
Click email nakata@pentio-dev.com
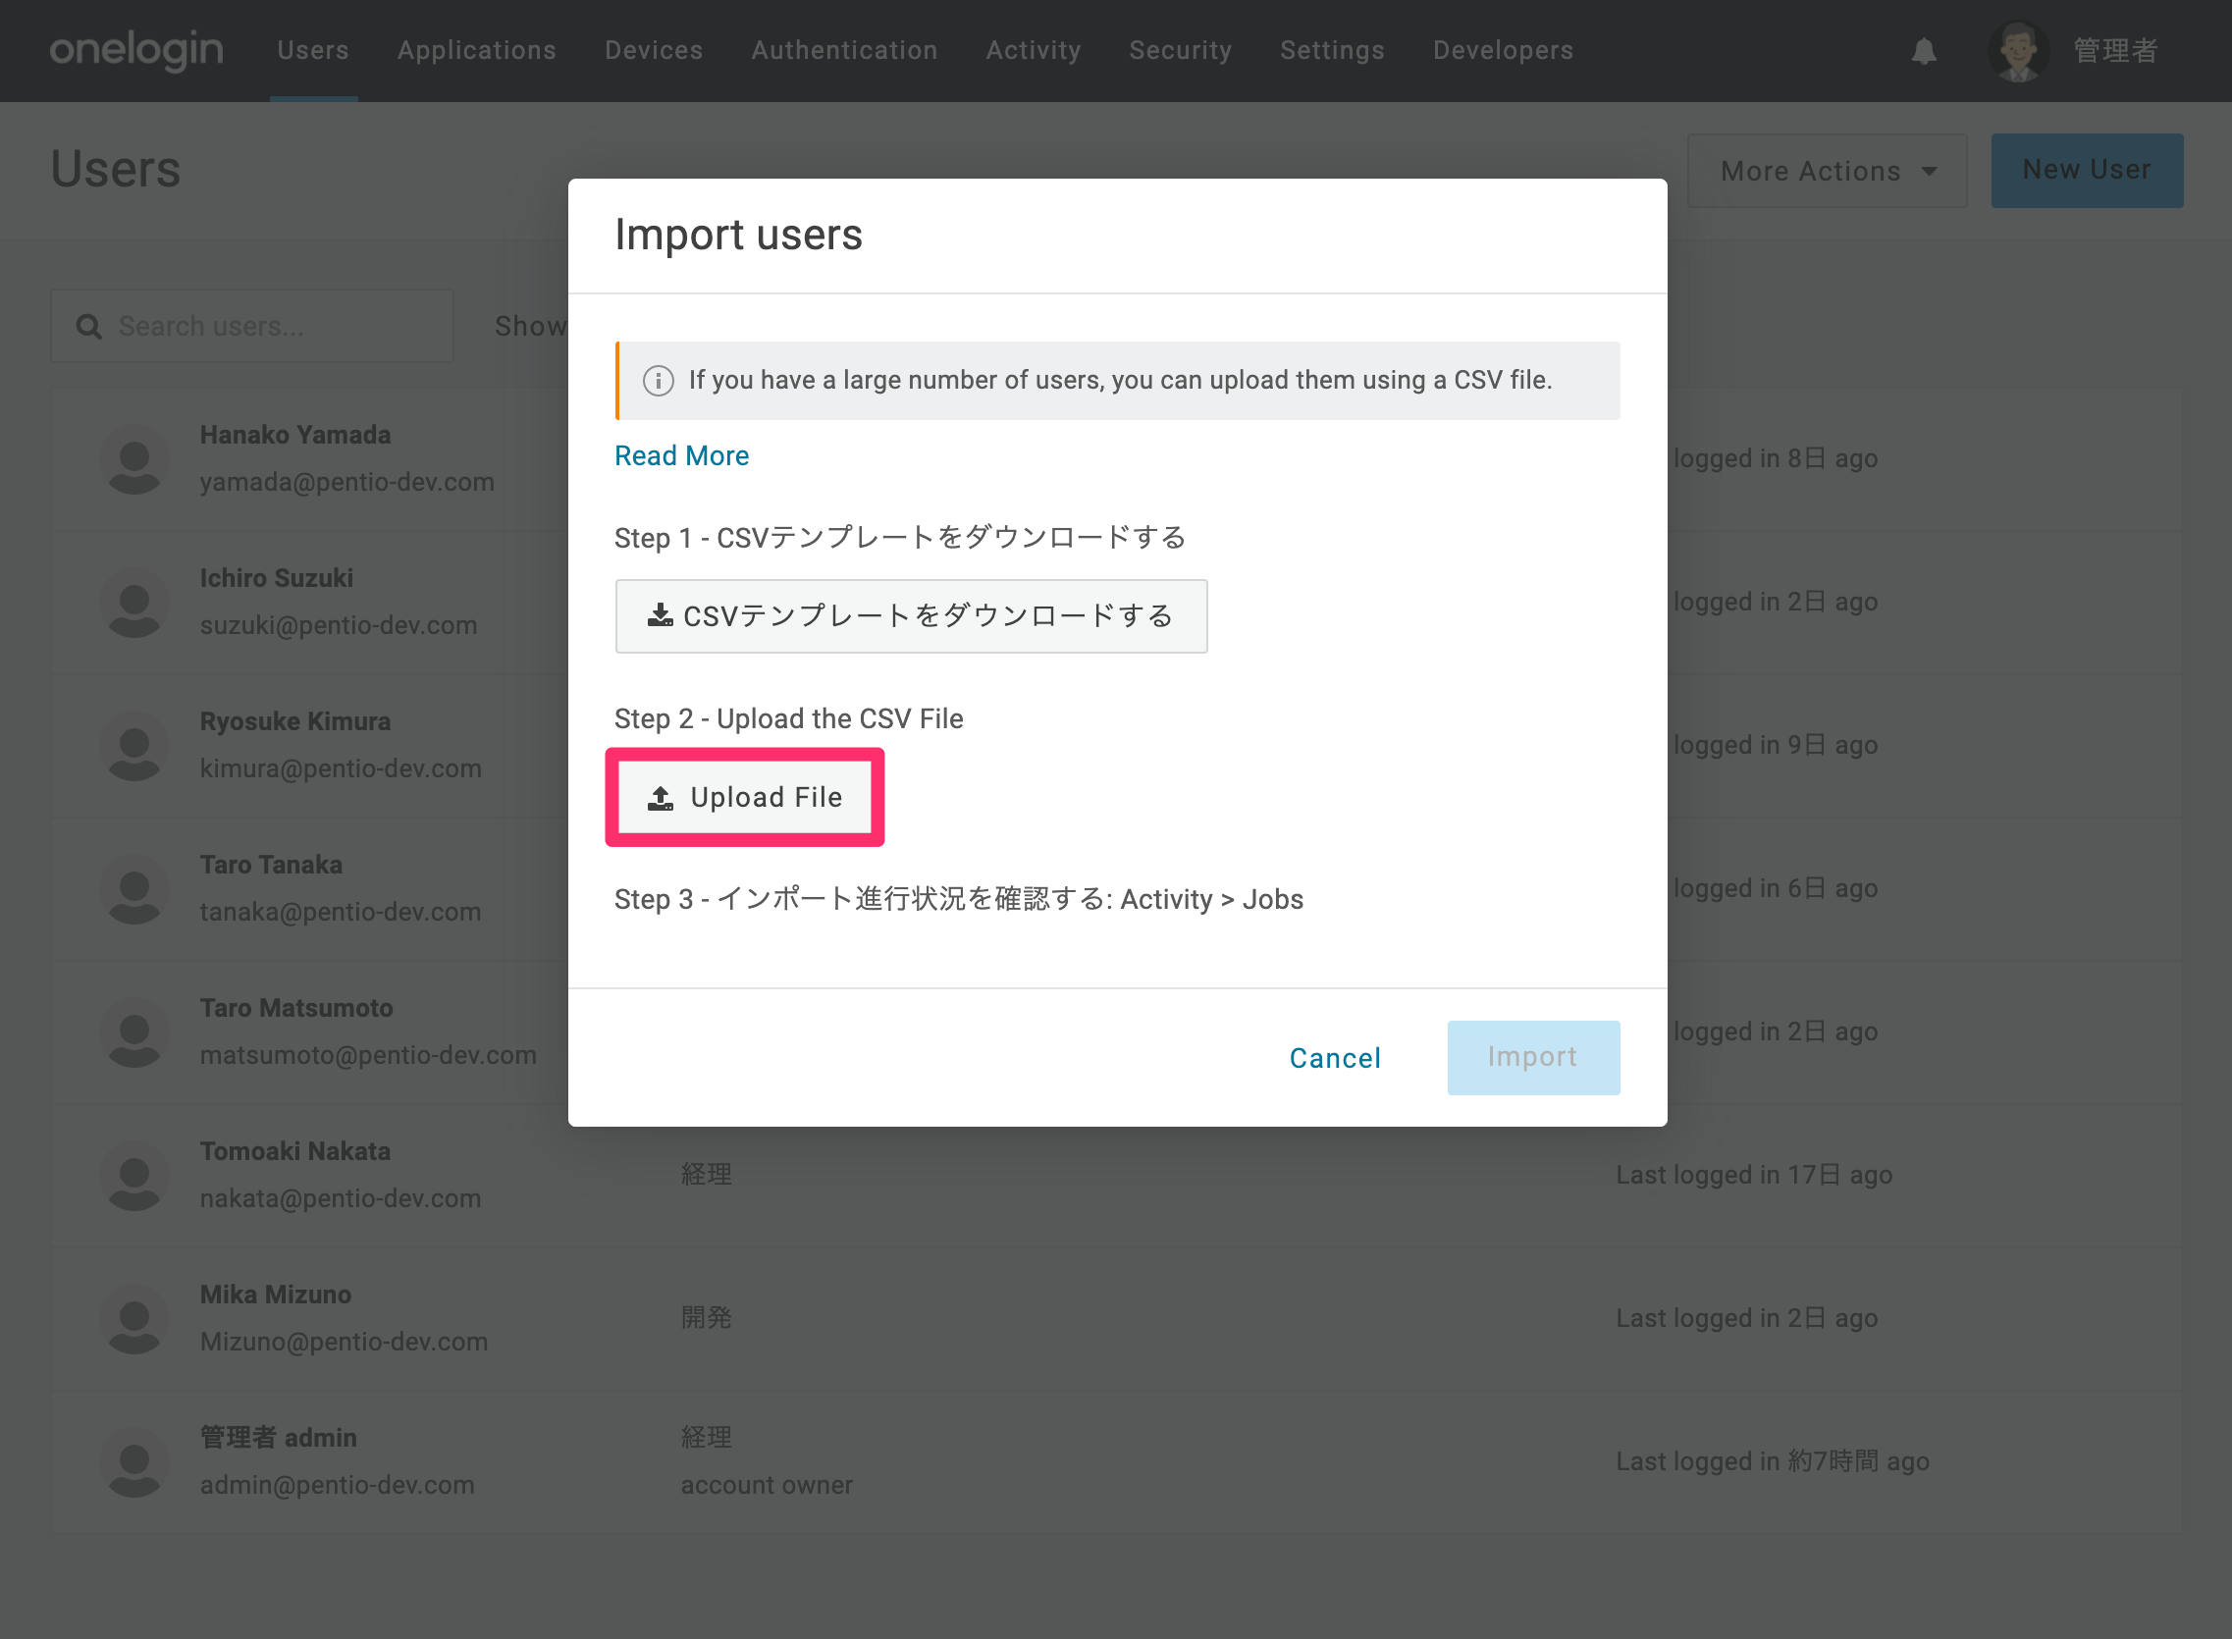[341, 1198]
